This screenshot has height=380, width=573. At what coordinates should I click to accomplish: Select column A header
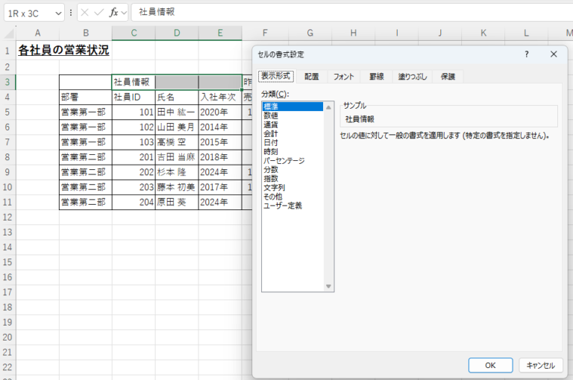pos(37,33)
